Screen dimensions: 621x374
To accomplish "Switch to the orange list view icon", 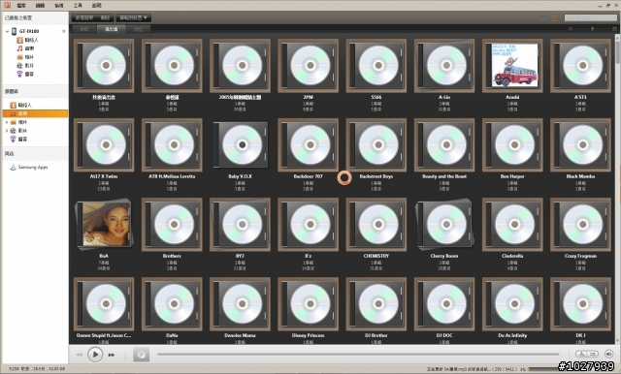I will coord(554,17).
